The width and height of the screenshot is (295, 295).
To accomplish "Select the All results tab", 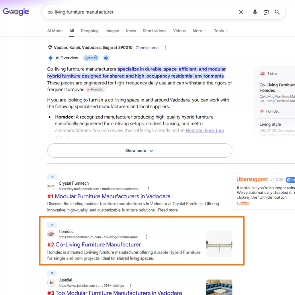I will coord(72,31).
